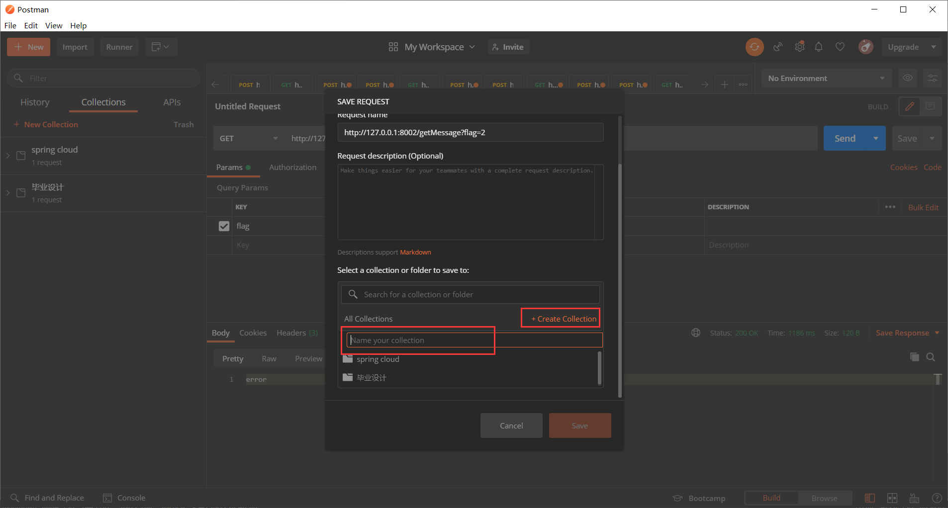Open manage environments settings icon
Image resolution: width=948 pixels, height=508 pixels.
[x=933, y=78]
